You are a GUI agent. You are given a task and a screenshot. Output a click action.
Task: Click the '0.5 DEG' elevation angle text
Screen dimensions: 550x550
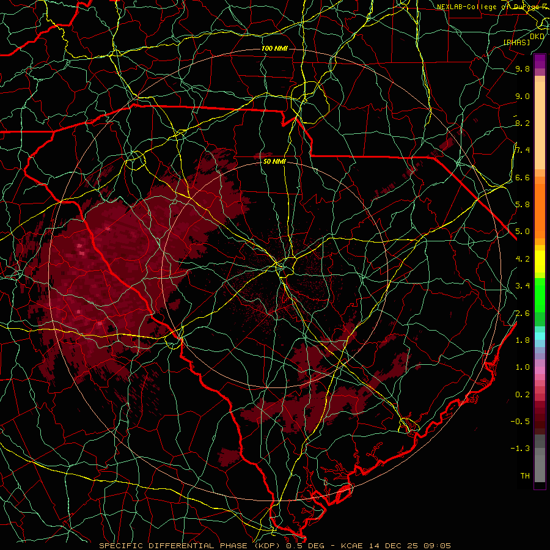(304, 546)
